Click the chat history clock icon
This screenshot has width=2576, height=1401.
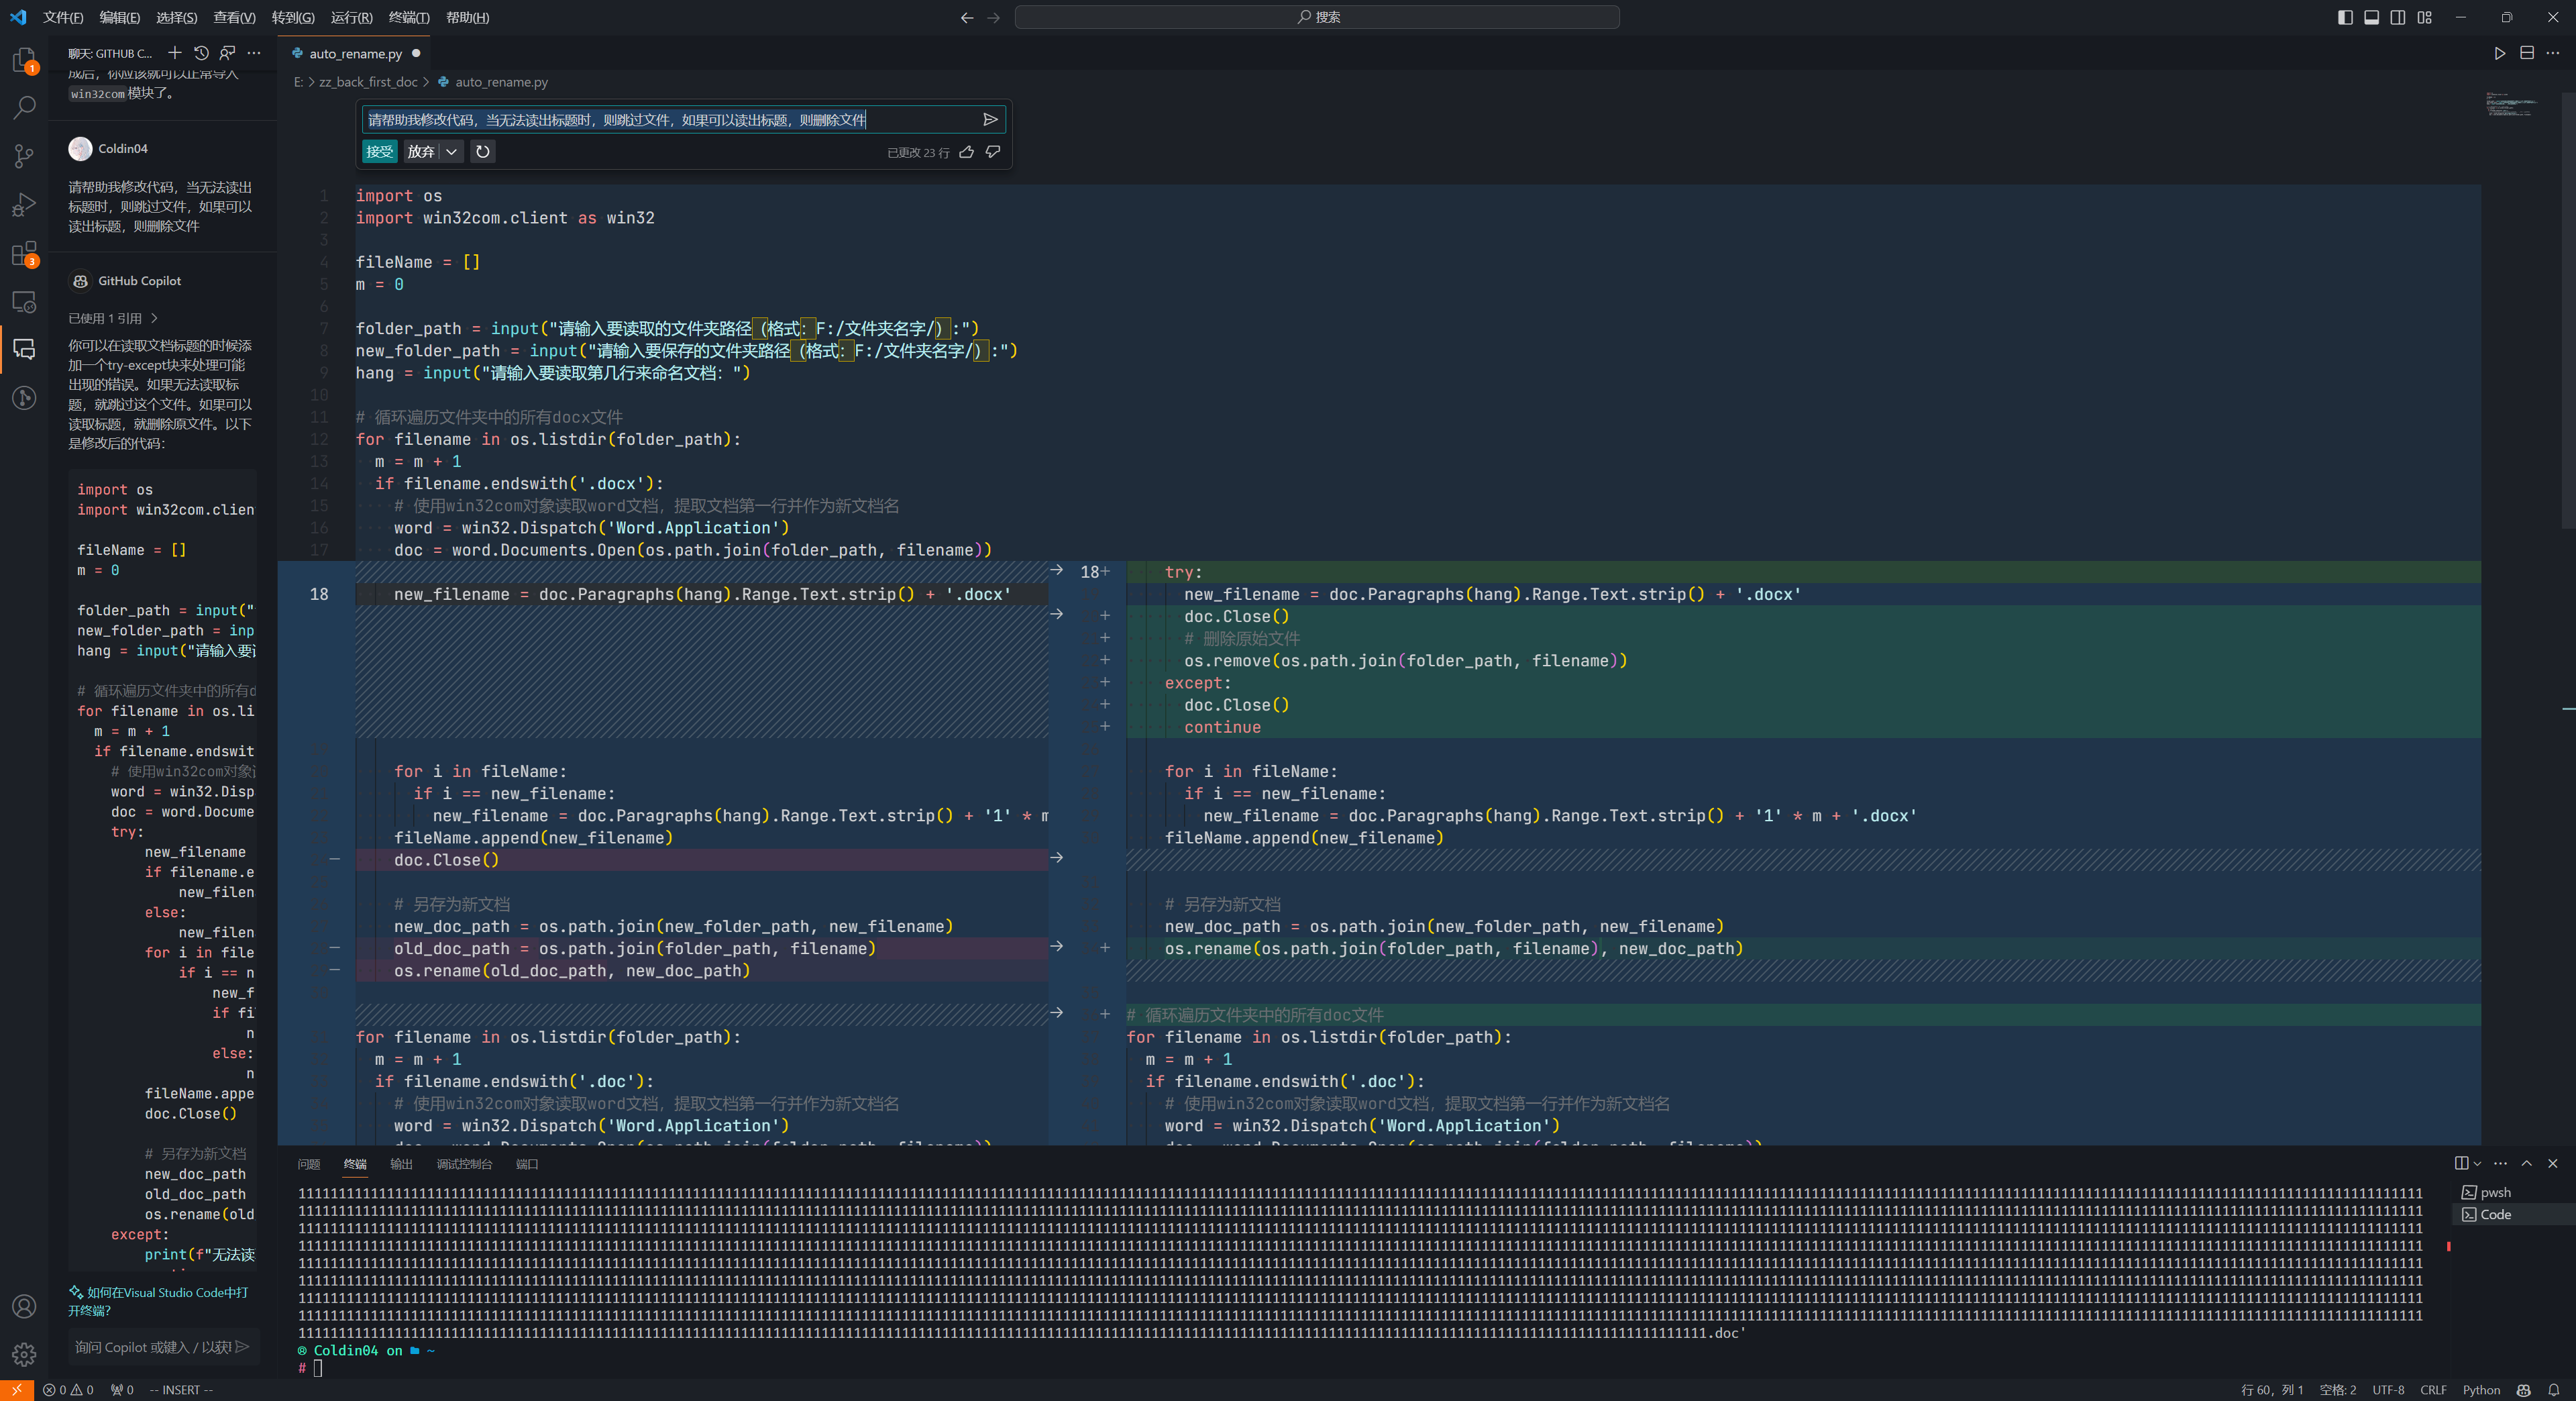201,53
